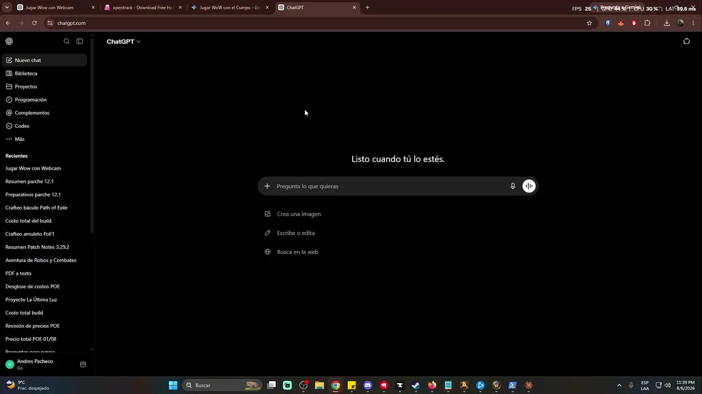Open Complementos in the sidebar
Screen dimensions: 702x394
(x=44, y=113)
